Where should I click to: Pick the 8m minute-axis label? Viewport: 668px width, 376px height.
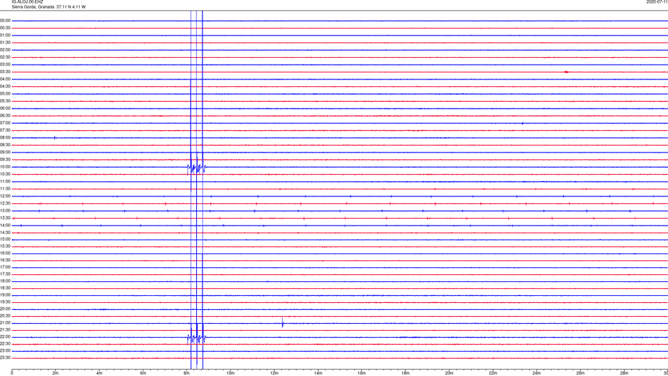coord(186,373)
